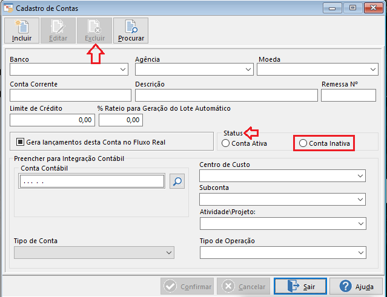Open the Tipo de Operação dropdown
The width and height of the screenshot is (387, 297).
pyautogui.click(x=283, y=252)
